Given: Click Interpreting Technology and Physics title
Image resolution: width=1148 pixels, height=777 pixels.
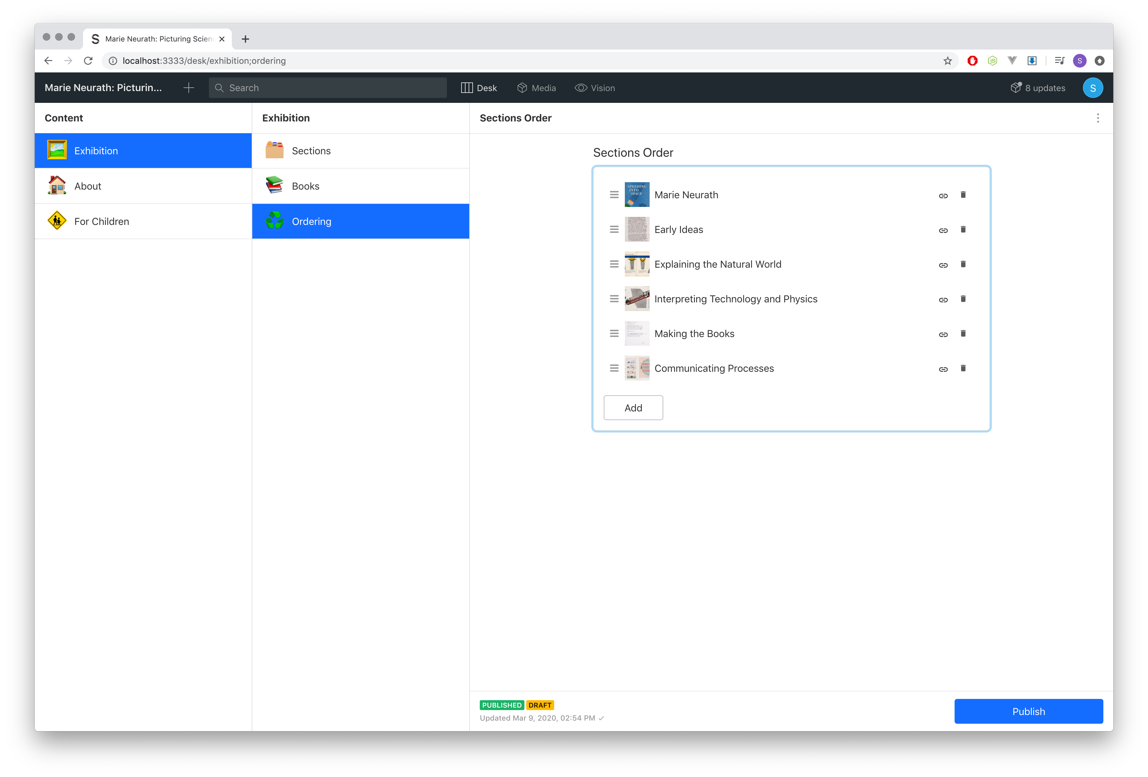Looking at the screenshot, I should point(735,299).
